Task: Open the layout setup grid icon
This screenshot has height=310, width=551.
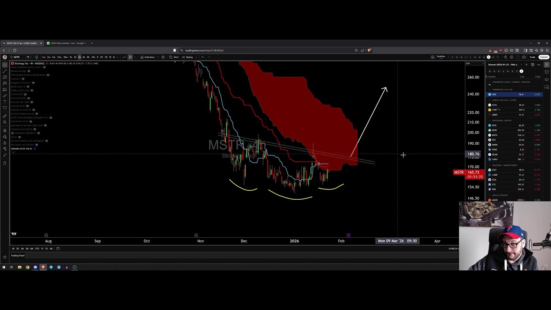Action: [433, 57]
